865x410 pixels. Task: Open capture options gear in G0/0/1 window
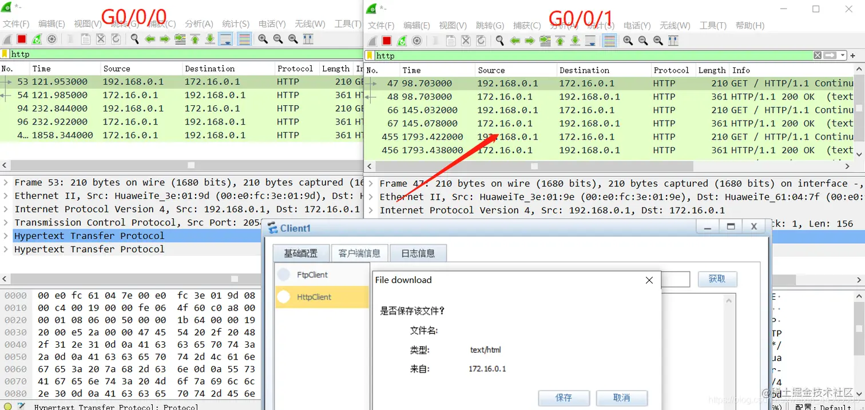pos(416,41)
